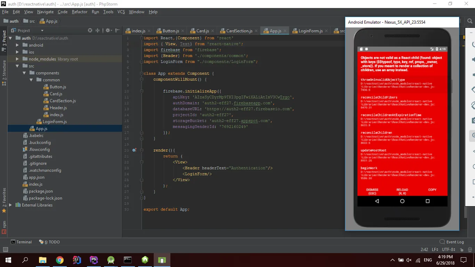Open package.json in the project tree
This screenshot has height=267, width=475.
pos(41,191)
